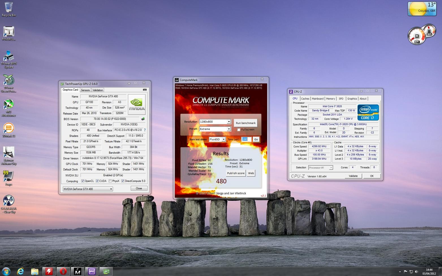
Task: Click the BIOS save chip icon in GPU-Z
Action: pyautogui.click(x=143, y=119)
